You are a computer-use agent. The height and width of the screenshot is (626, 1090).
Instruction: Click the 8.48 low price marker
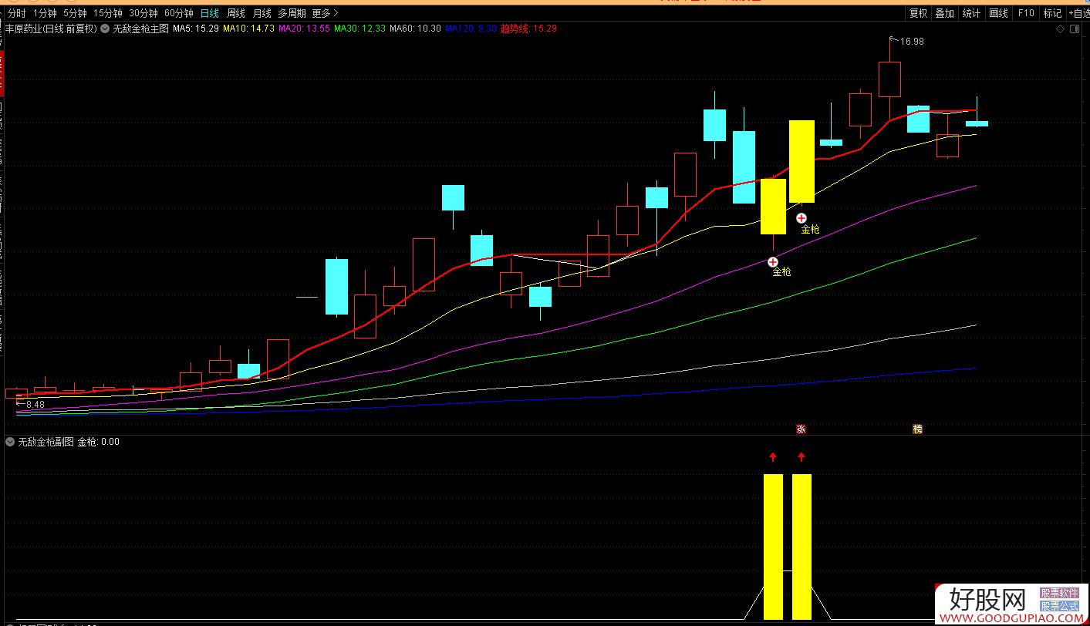pos(35,404)
